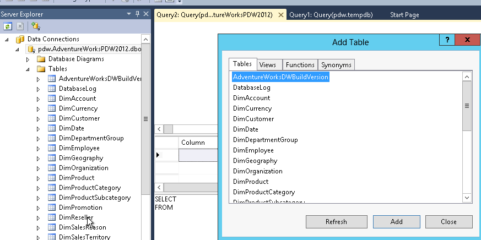Click Refresh button in Add Table dialog

coord(336,222)
